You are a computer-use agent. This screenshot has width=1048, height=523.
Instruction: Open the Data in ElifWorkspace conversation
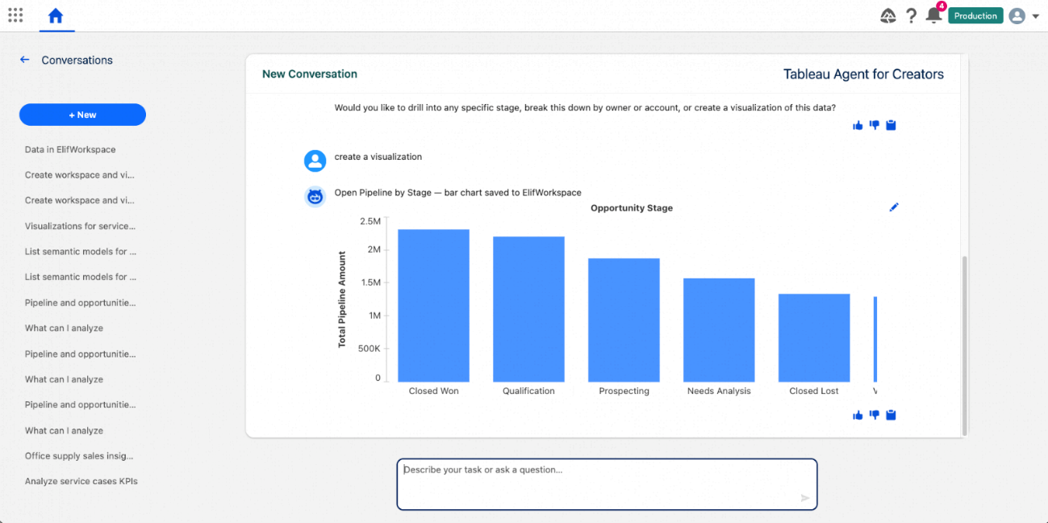click(70, 149)
